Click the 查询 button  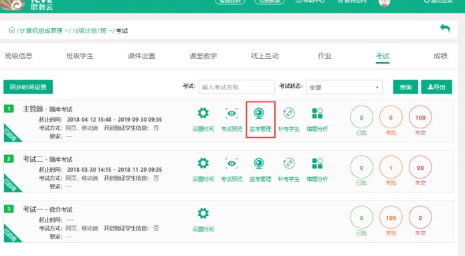(x=405, y=87)
